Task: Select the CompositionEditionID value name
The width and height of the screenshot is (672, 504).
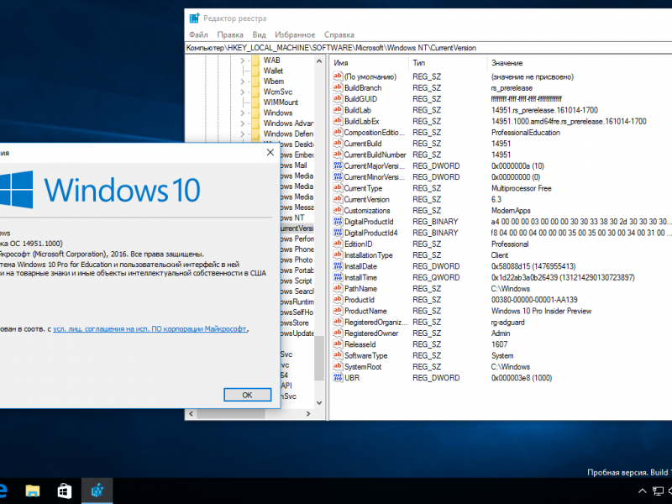Action: pos(374,133)
